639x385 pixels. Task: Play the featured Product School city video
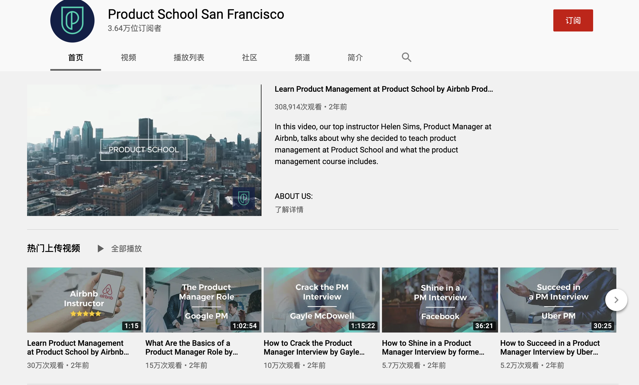coord(144,150)
